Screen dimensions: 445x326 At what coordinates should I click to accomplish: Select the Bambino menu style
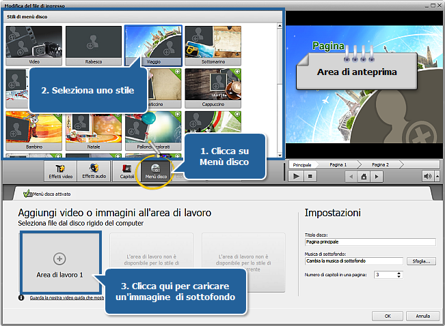click(33, 131)
